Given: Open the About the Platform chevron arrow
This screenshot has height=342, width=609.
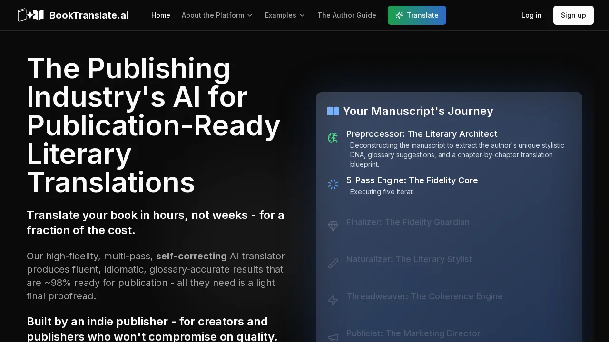Looking at the screenshot, I should [x=250, y=15].
